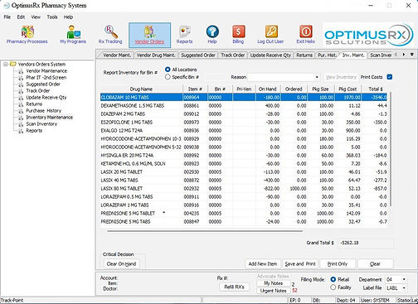Click Purchase History tree node icon

pyautogui.click(x=21, y=111)
